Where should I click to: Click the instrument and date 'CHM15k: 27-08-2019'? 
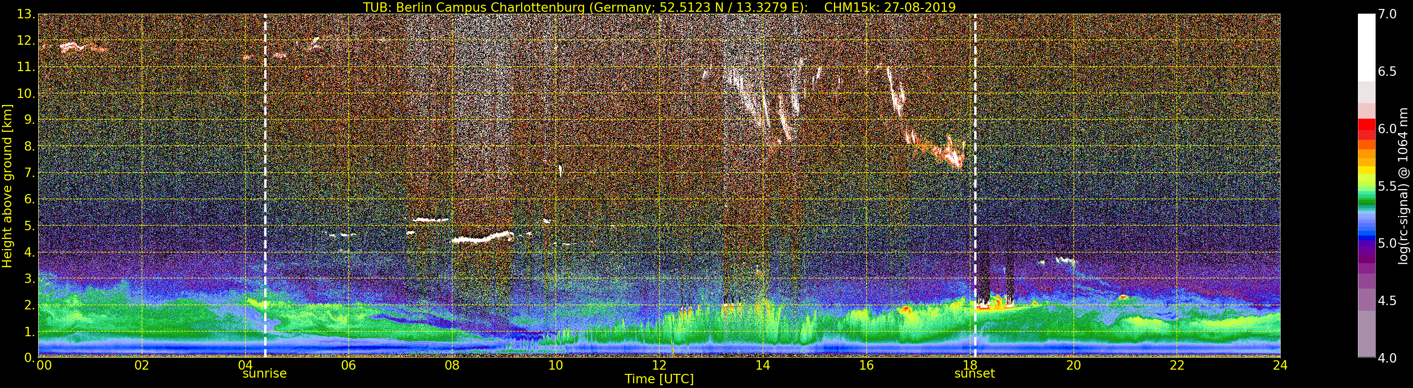[x=890, y=7]
